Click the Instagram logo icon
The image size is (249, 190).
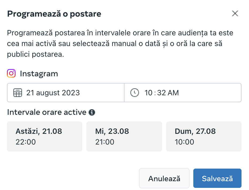11,73
